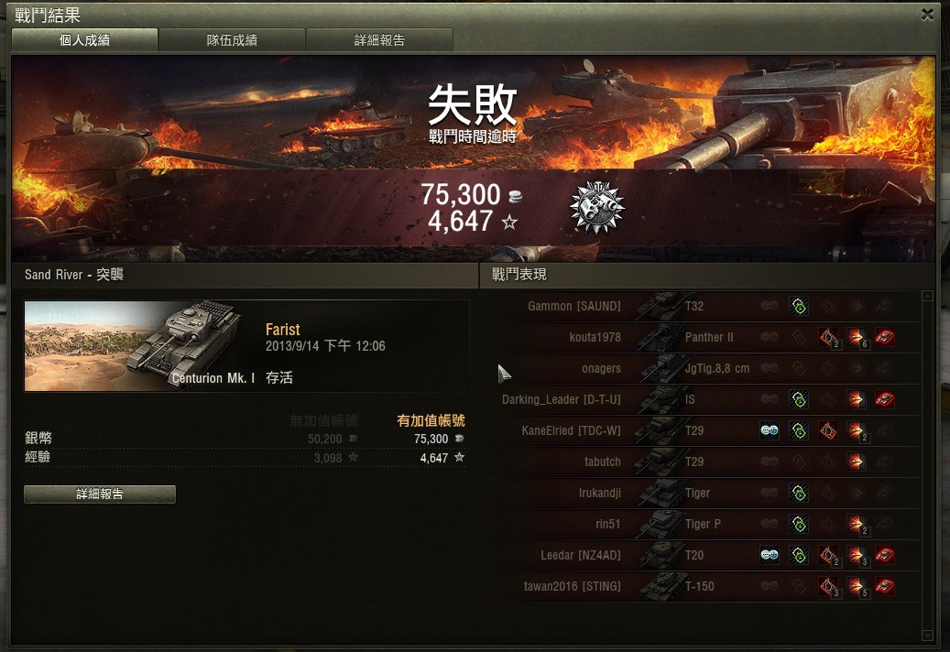Click the scroll down arrow in battle list

point(926,635)
